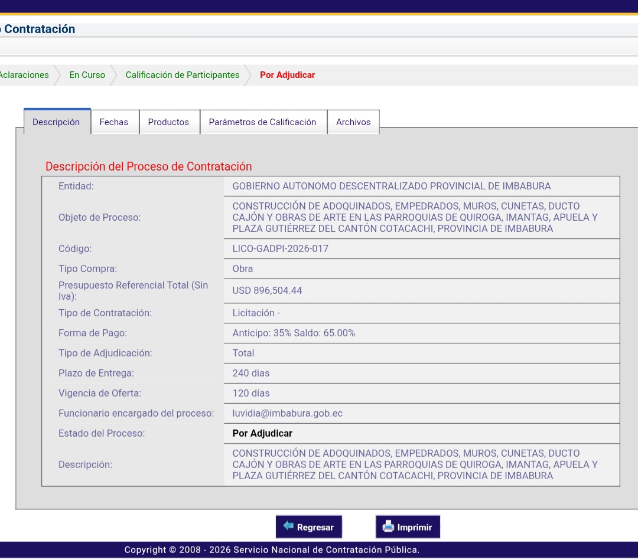The width and height of the screenshot is (638, 560).
Task: Click the Entidad: label
Action: 76,186
